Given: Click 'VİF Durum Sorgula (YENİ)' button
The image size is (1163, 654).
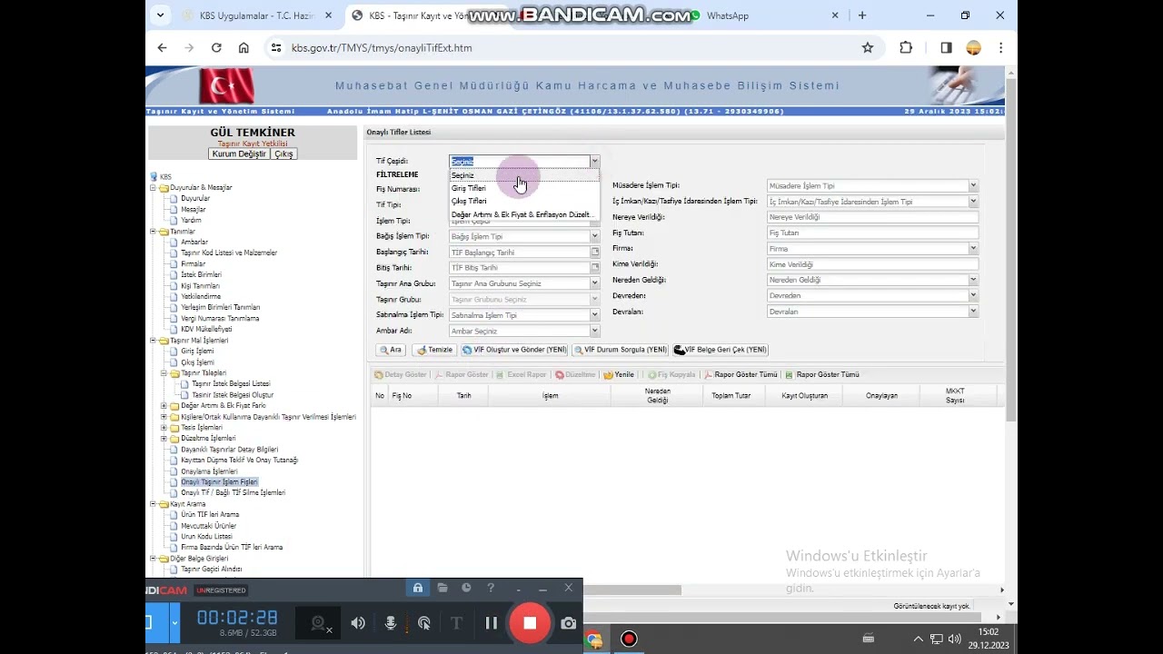Looking at the screenshot, I should 620,350.
